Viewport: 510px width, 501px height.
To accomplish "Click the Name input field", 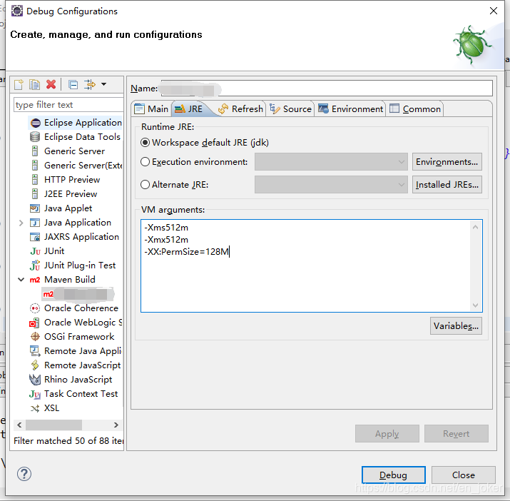I will 327,88.
